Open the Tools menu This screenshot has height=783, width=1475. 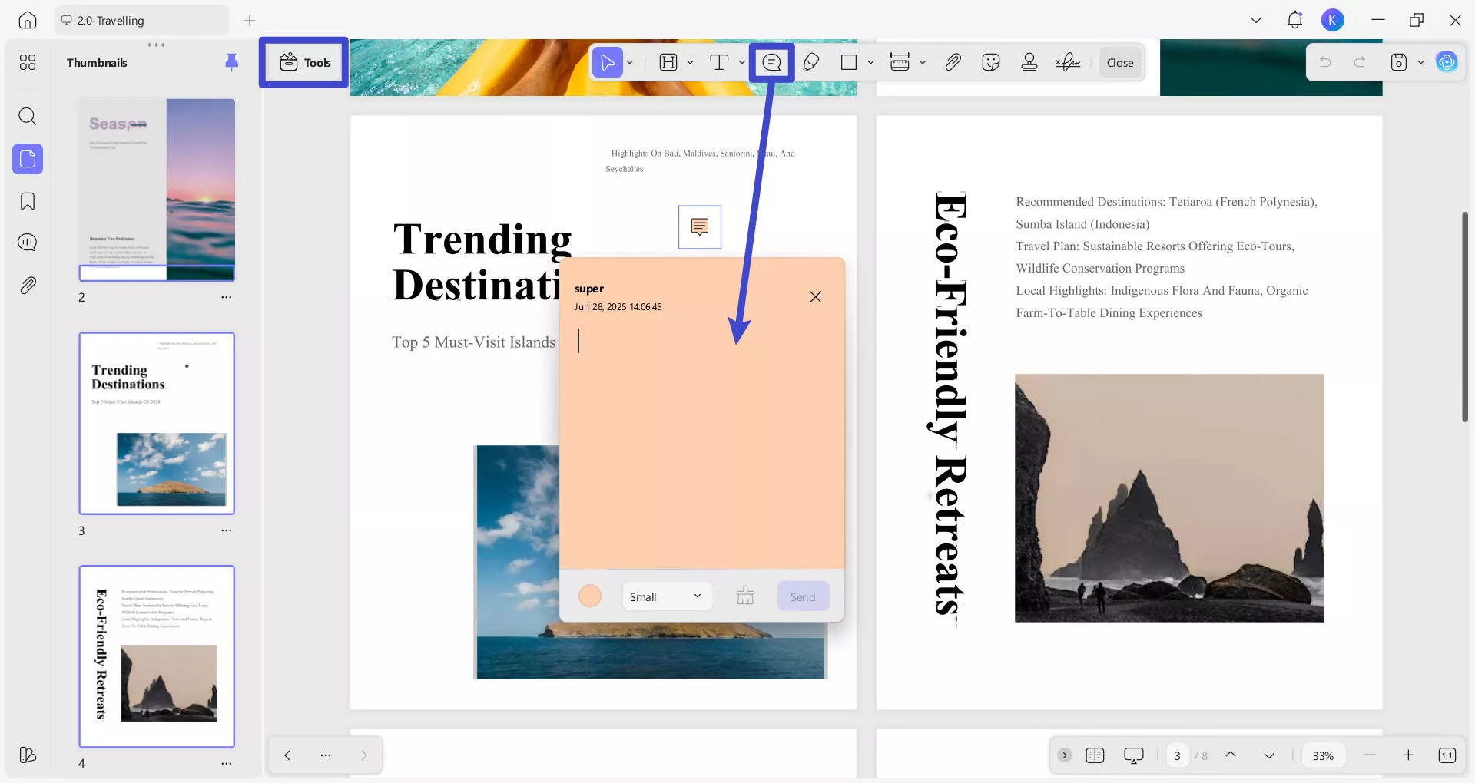pos(305,62)
